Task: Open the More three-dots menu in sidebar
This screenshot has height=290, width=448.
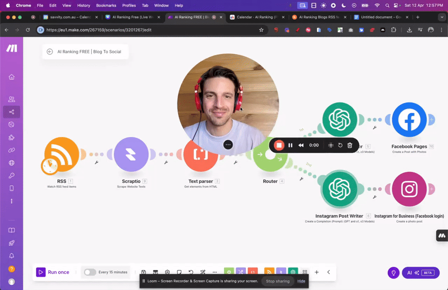Action: pos(11,201)
